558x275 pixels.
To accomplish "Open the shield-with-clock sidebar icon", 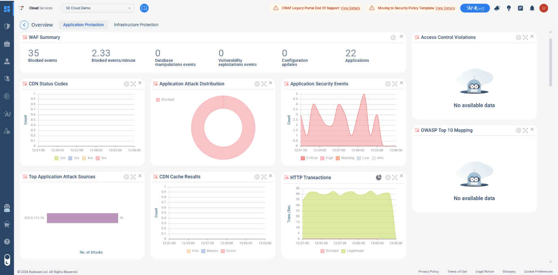I will click(7, 79).
